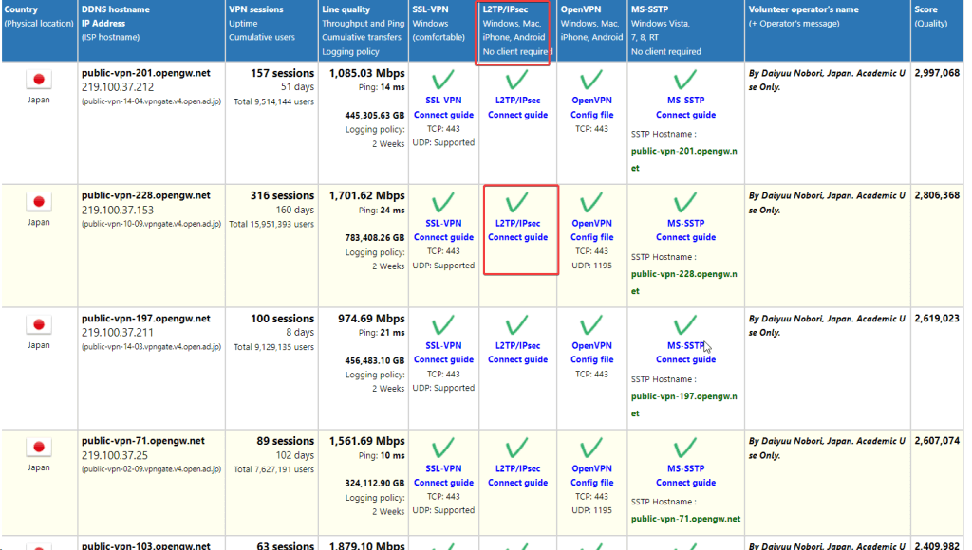Click hostname public-vpn-71.opengw.net in DDNS column
Image resolution: width=972 pixels, height=550 pixels.
coord(143,441)
